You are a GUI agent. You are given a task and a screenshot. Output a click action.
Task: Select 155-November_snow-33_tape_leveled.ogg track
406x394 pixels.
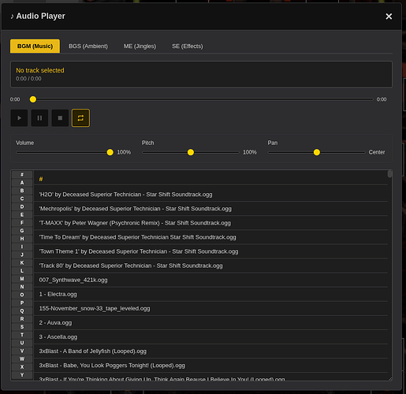tap(210, 308)
